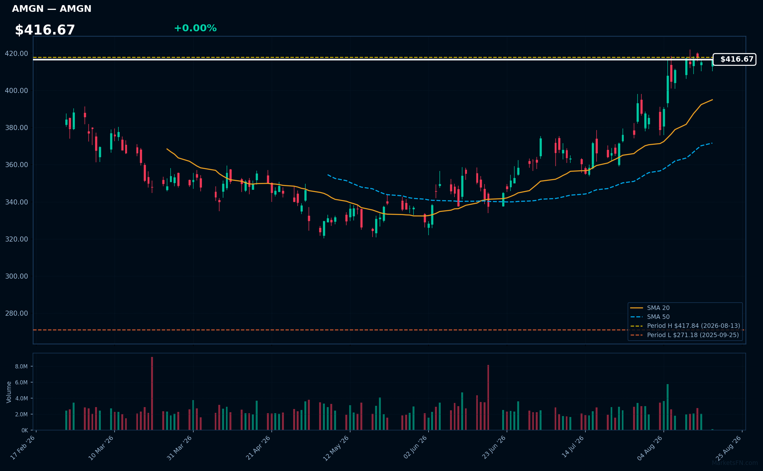Click the 0K volume axis label

[x=25, y=430]
